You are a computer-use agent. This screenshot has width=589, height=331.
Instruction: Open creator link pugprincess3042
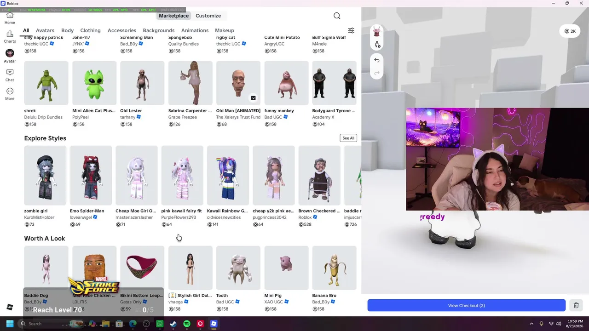coord(270,217)
